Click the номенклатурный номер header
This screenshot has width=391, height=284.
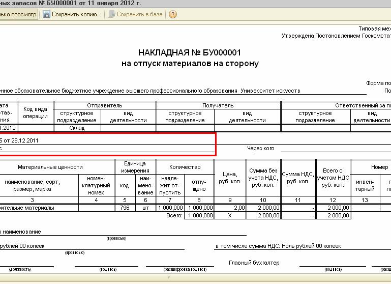coord(96,185)
